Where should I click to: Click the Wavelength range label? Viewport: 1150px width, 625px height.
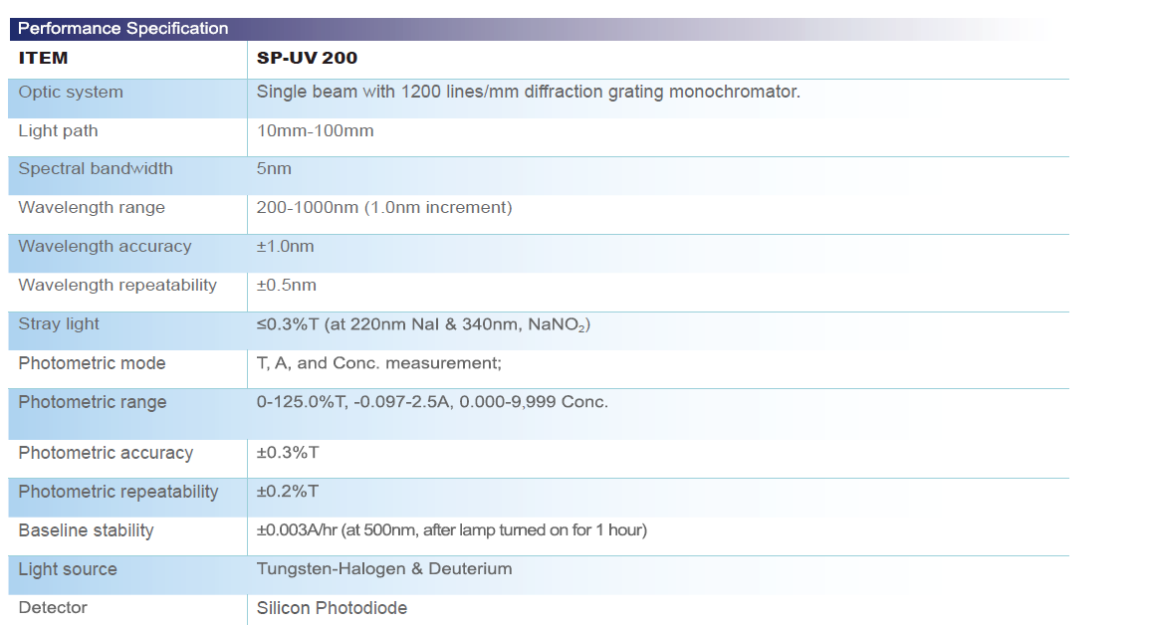click(x=83, y=207)
